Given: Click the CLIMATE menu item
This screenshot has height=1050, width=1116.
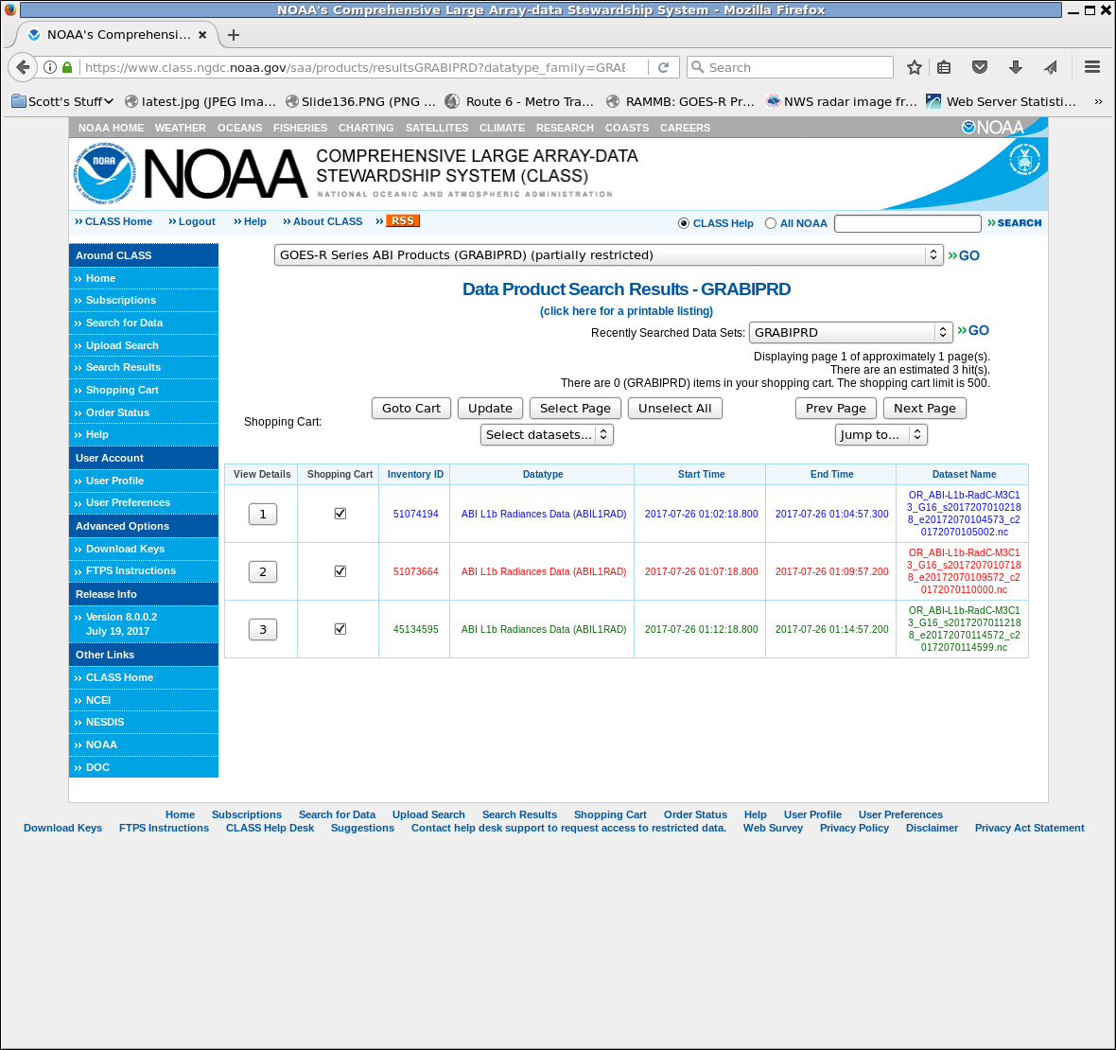Looking at the screenshot, I should [x=502, y=128].
